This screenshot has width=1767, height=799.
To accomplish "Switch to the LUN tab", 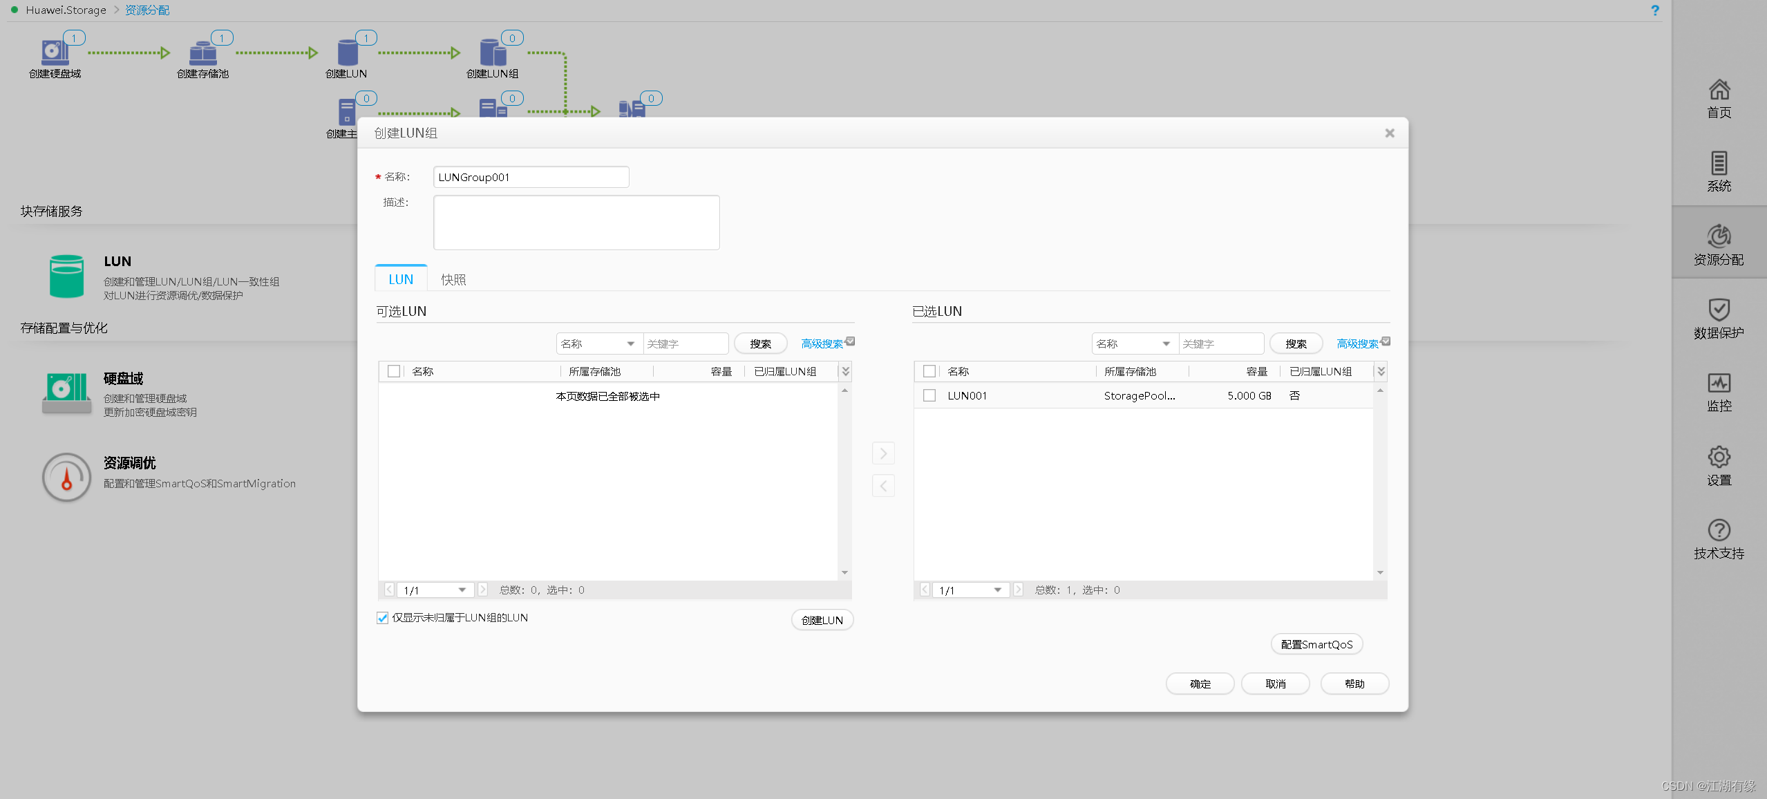I will pyautogui.click(x=401, y=279).
